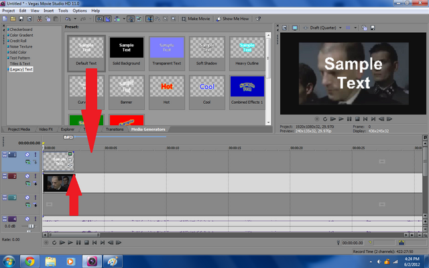Screen dimensions: 429x268
Task: Select Color Gradient generator
Action: [x=21, y=35]
